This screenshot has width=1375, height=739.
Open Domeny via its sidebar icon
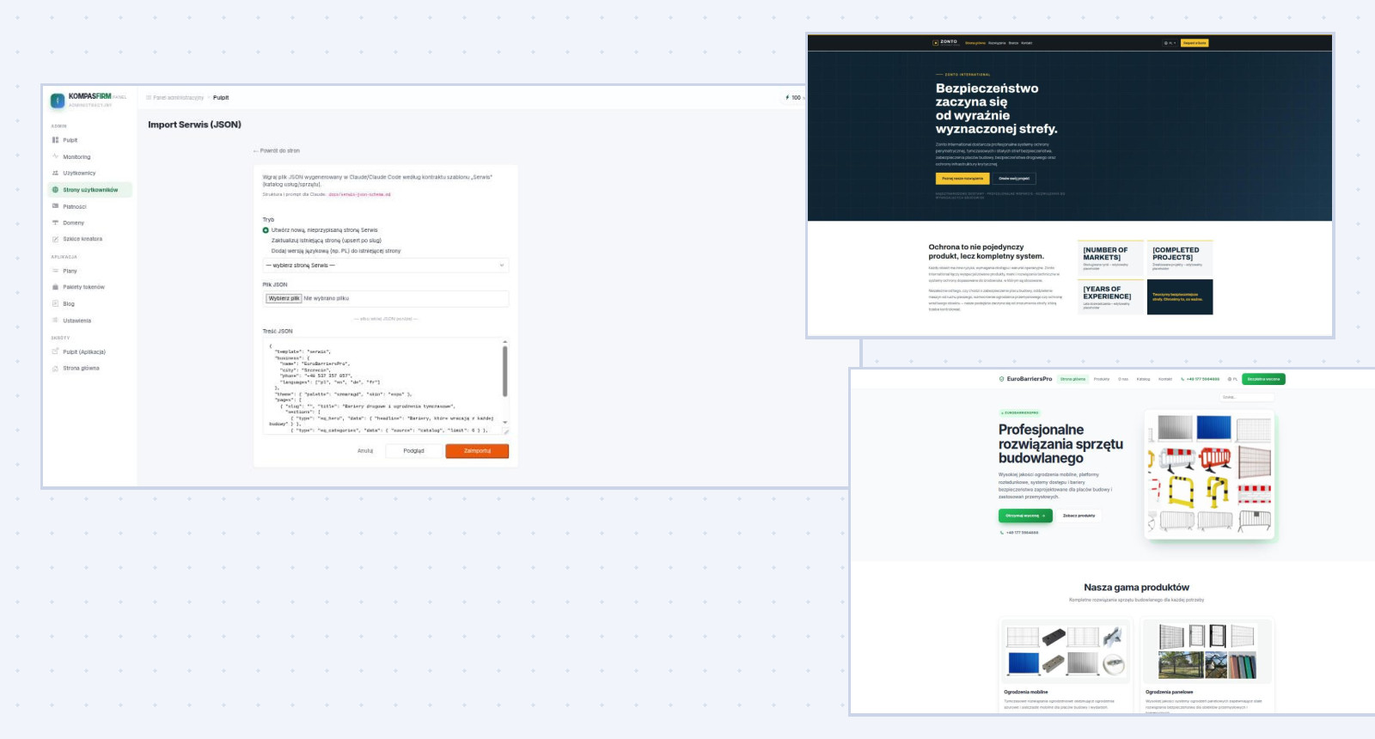pos(56,223)
